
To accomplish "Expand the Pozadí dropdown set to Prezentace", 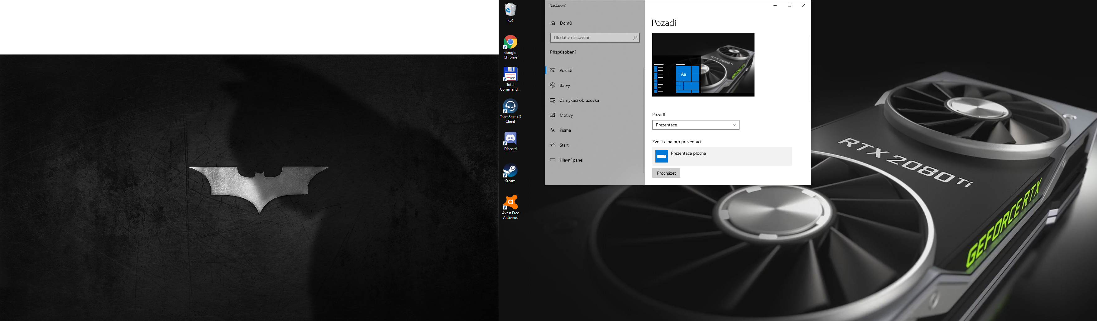I will [x=695, y=125].
